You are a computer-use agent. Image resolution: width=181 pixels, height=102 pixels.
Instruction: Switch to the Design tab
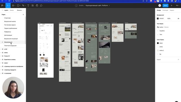coord(159,10)
